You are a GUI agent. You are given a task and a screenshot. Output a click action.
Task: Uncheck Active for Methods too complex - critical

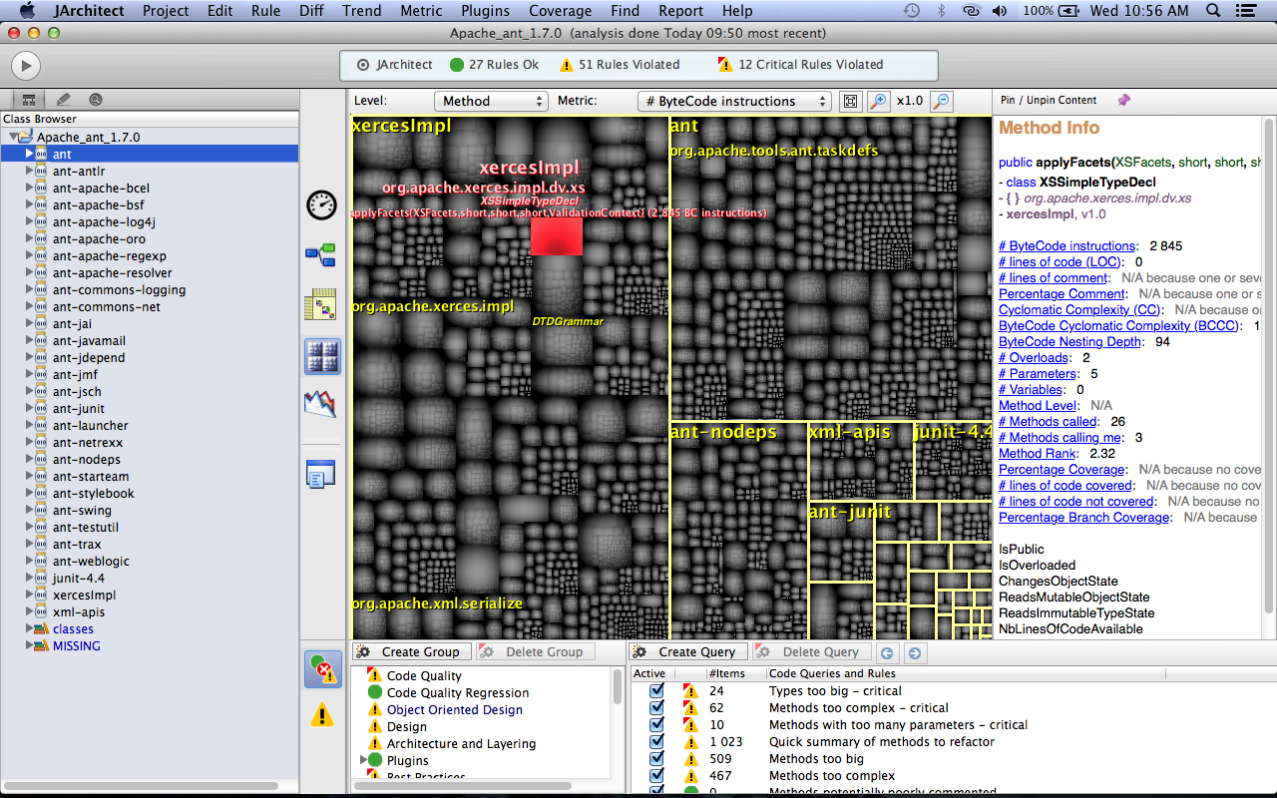656,707
